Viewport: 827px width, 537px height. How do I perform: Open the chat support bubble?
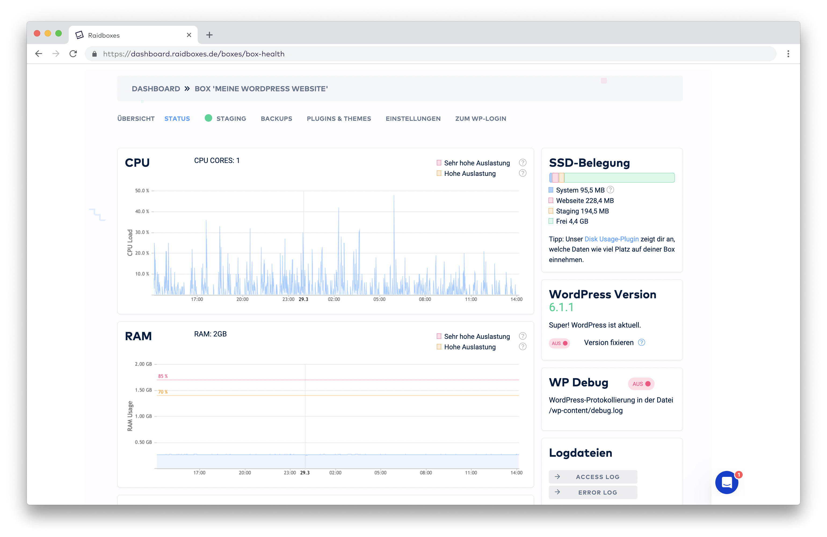click(727, 482)
